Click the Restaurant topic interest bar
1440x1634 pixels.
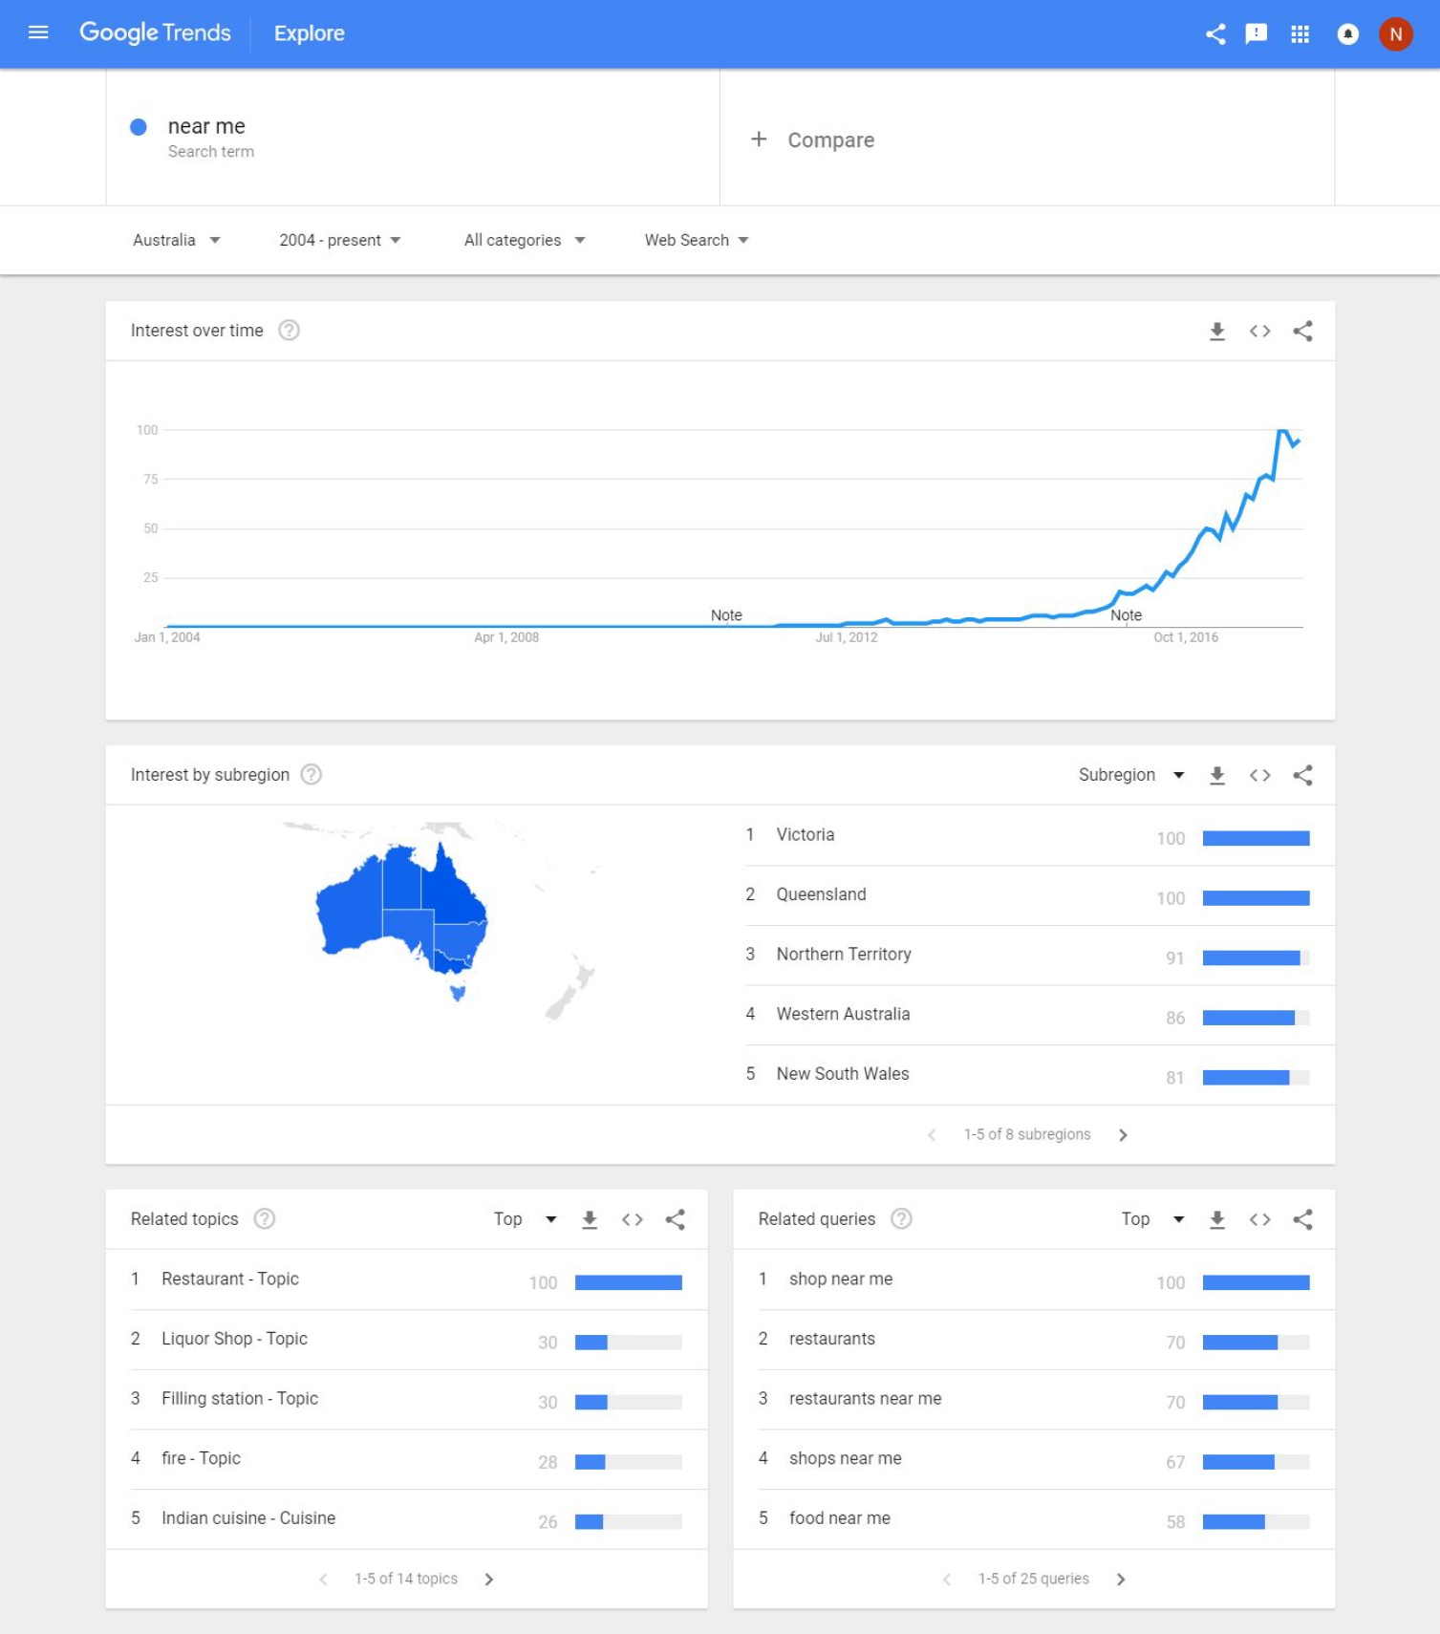tap(628, 1283)
